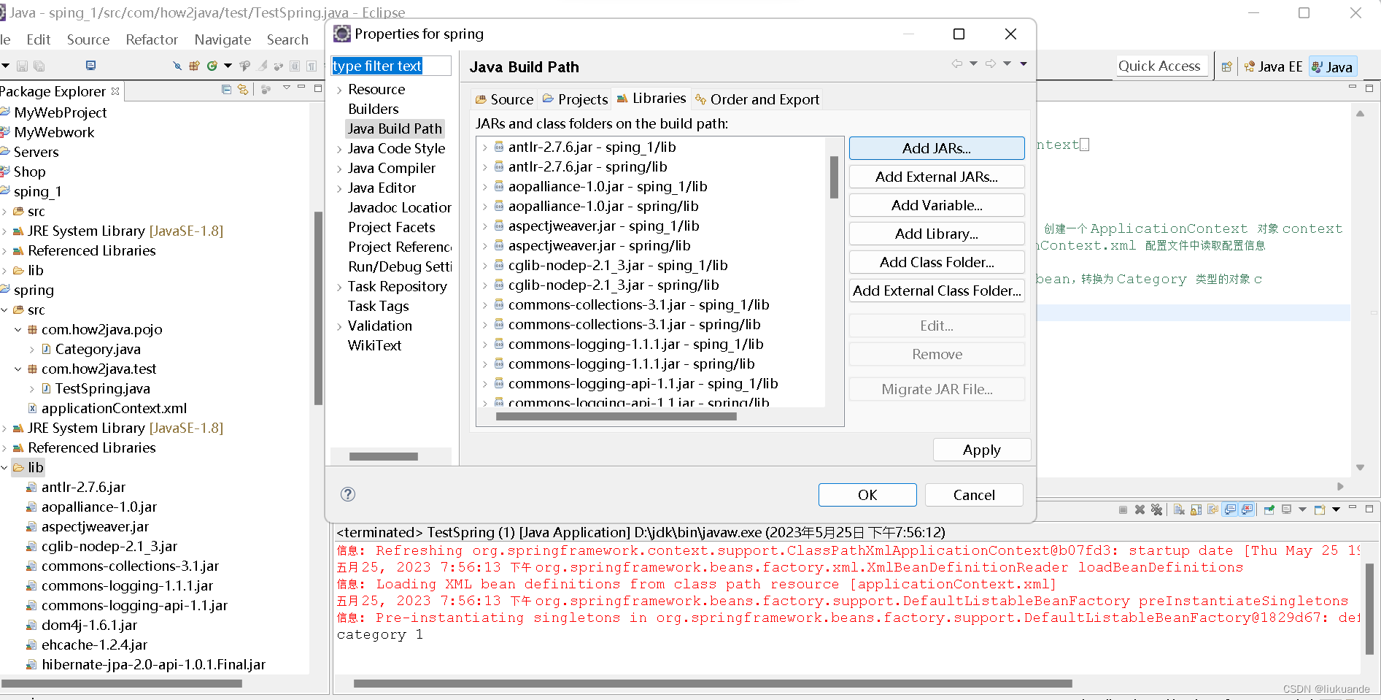
Task: Toggle Skip All Breakpoints
Action: 177,66
